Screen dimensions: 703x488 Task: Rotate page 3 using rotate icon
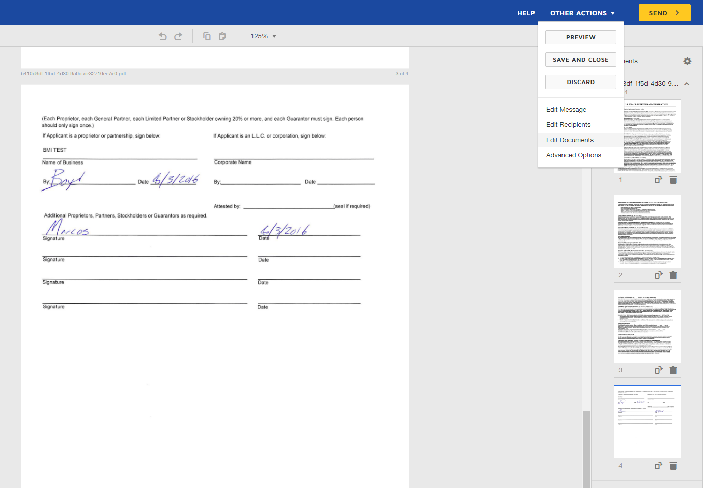(658, 370)
